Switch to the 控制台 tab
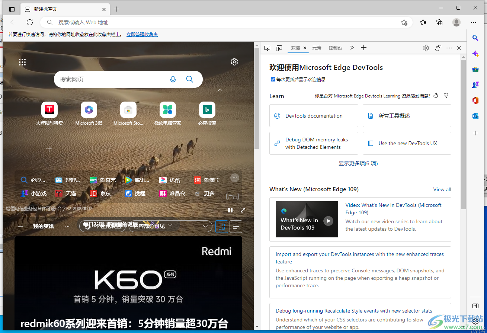Viewport: 487px width, 333px height. (x=335, y=48)
